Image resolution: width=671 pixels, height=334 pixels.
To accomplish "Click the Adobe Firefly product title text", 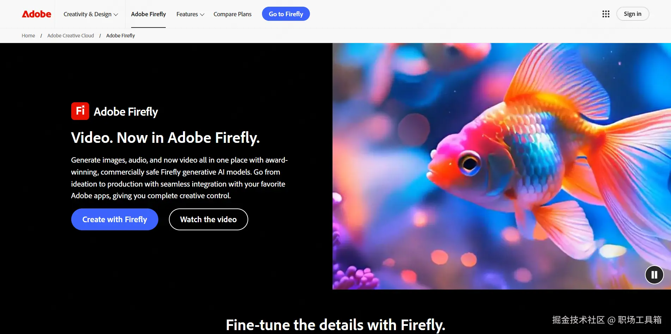I will [x=126, y=111].
